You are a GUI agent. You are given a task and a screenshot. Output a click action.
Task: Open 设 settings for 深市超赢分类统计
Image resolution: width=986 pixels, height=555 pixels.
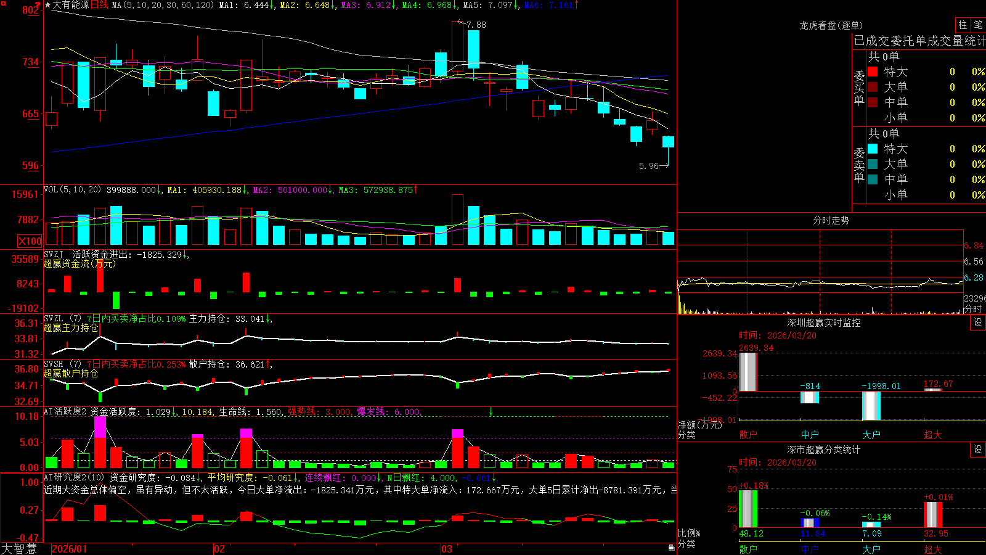click(978, 450)
